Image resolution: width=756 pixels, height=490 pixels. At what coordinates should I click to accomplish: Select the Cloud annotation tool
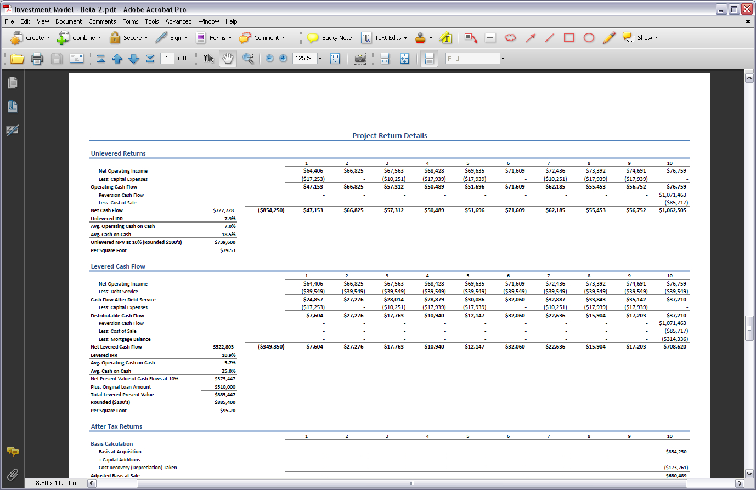tap(510, 38)
